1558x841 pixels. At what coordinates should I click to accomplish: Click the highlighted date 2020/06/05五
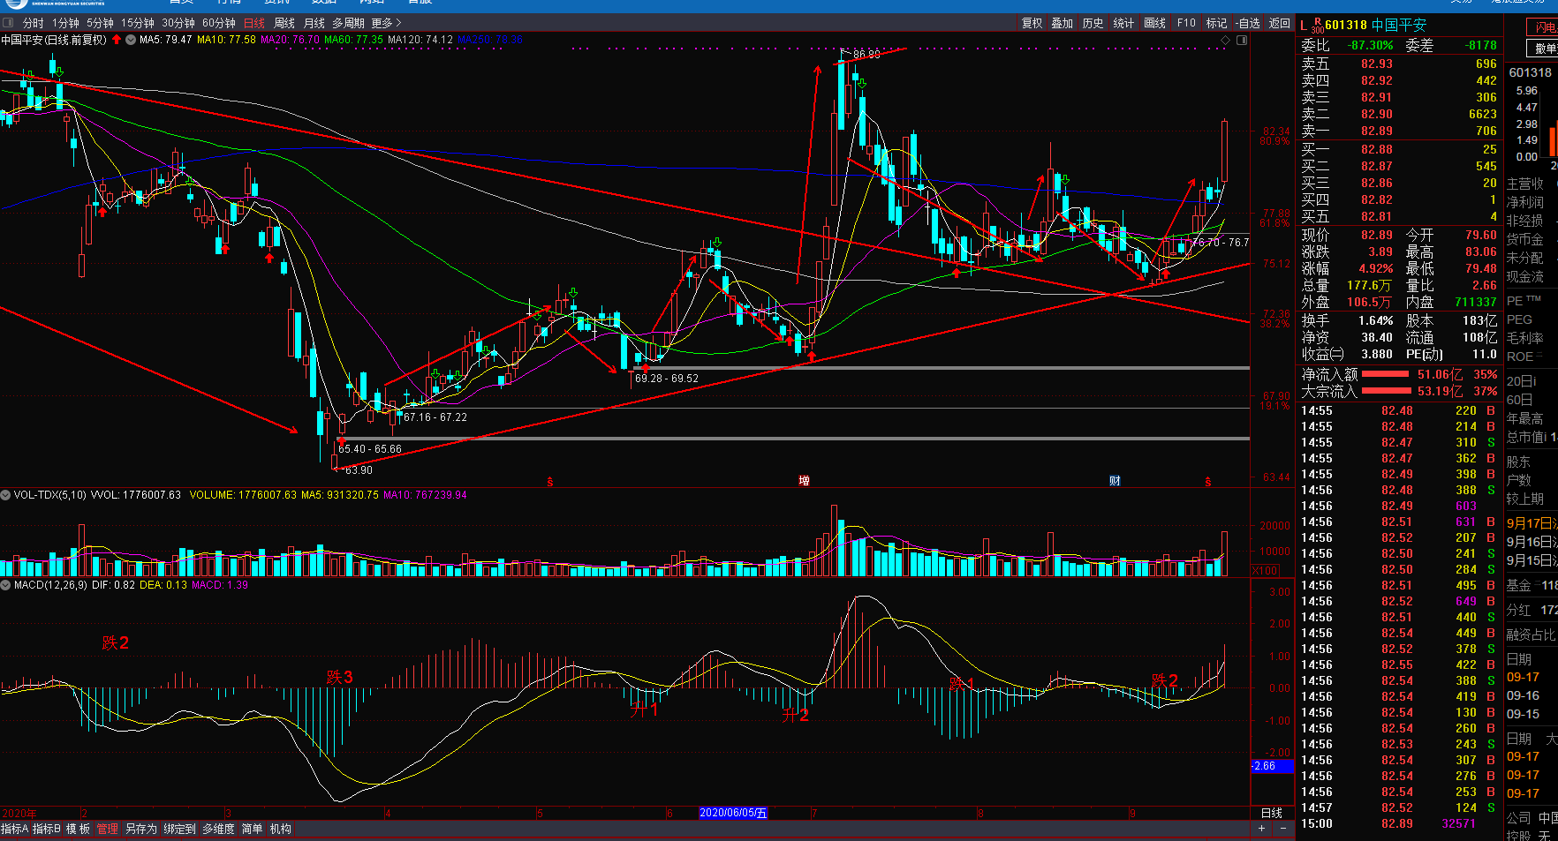[733, 813]
